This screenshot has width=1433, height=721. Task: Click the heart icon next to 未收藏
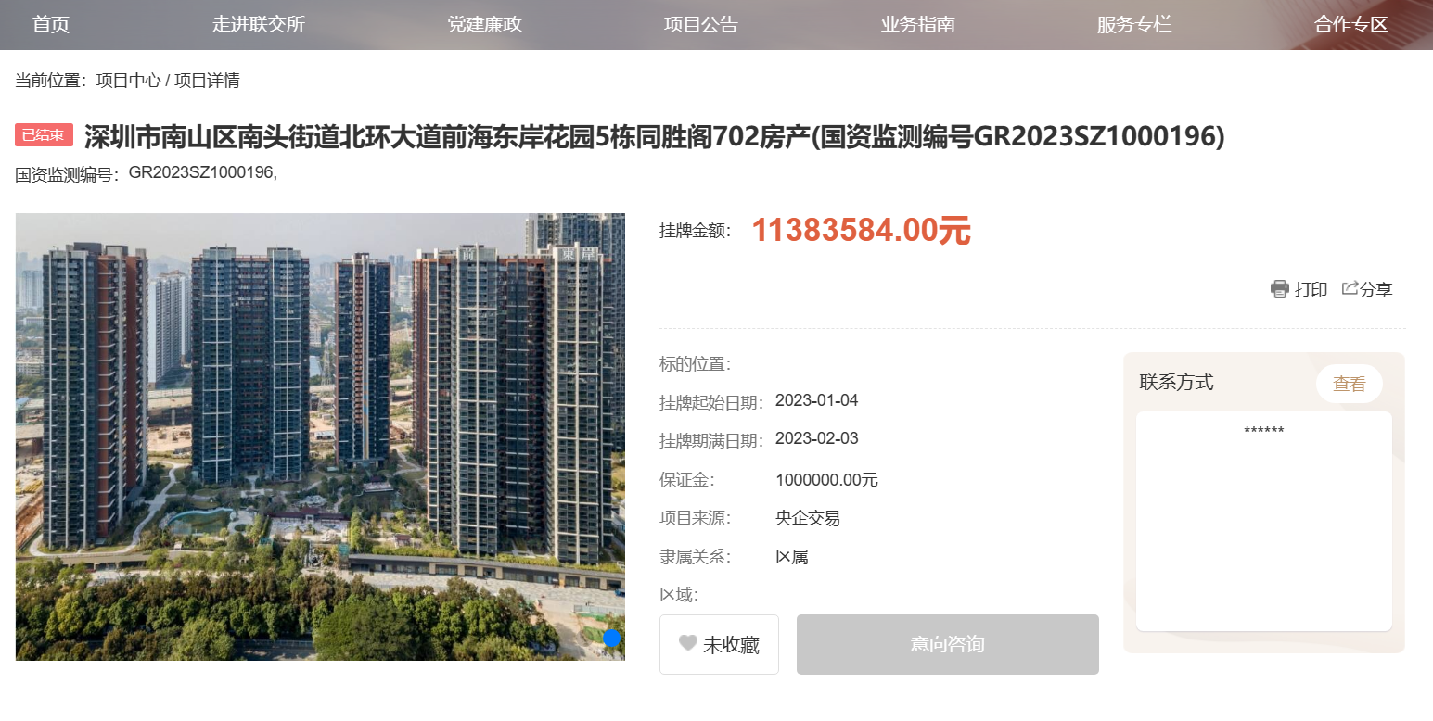point(685,644)
